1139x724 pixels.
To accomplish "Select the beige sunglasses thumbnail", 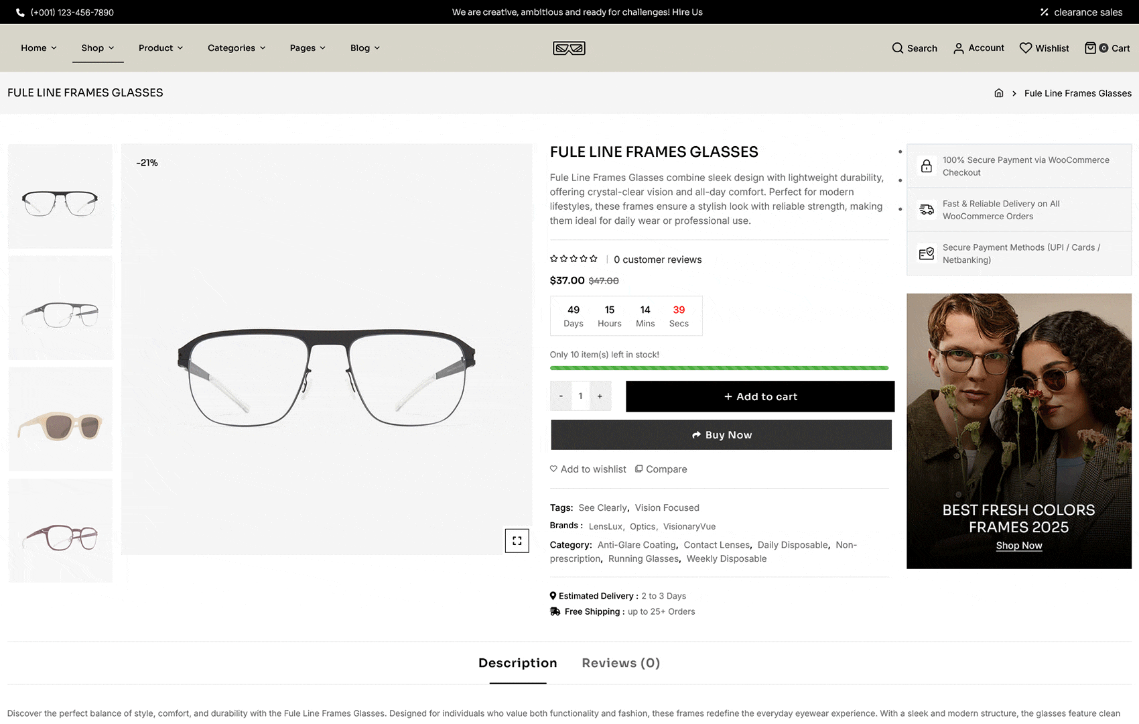I will pyautogui.click(x=60, y=420).
